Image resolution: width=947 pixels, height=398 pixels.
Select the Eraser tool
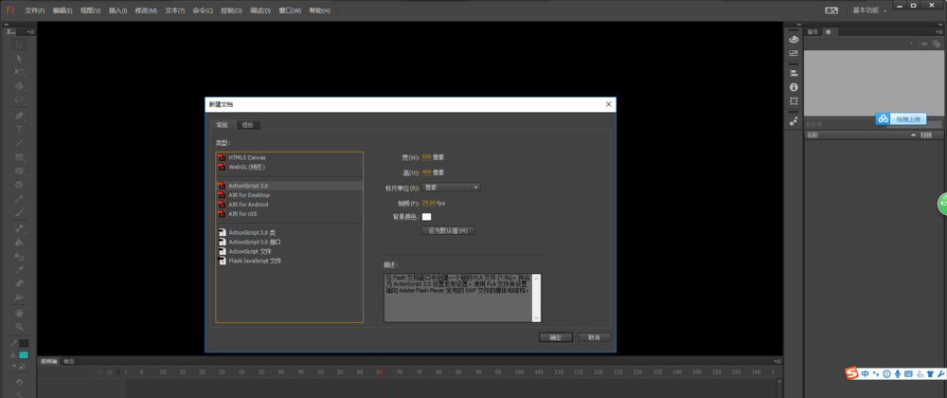pos(19,283)
